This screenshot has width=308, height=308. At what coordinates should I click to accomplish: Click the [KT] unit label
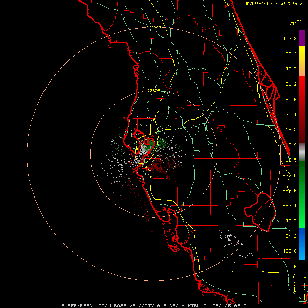pyautogui.click(x=292, y=24)
